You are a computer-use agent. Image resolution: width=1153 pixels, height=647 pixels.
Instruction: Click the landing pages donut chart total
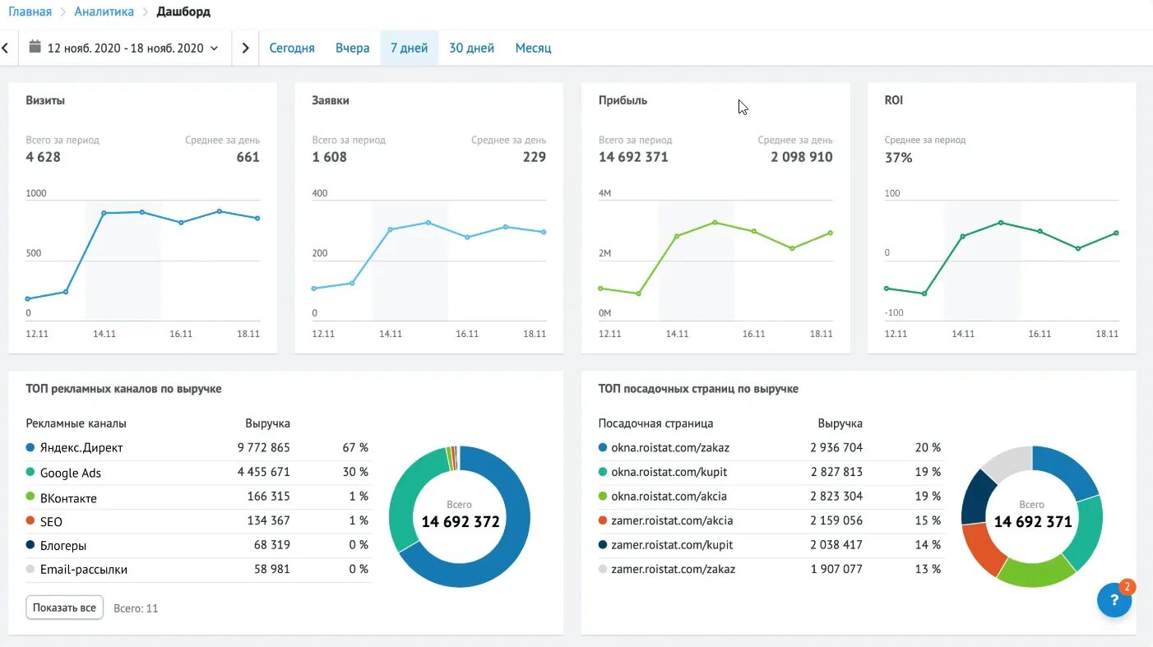(x=1033, y=521)
